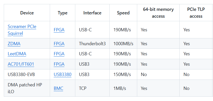Open the USB3380 type link
This screenshot has width=213, height=101.
coord(62,74)
